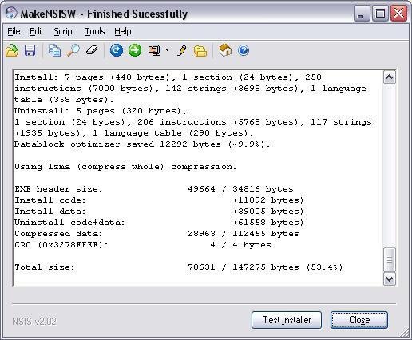
Task: Click the 'Using lzma (compress whole) compression.' line
Action: pos(125,167)
